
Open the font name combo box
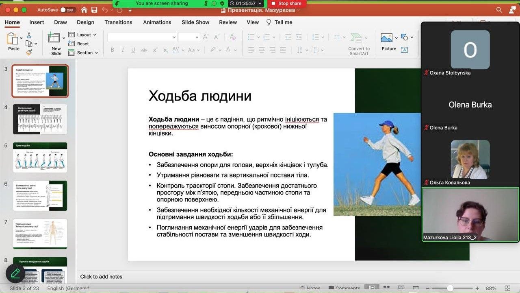[142, 37]
